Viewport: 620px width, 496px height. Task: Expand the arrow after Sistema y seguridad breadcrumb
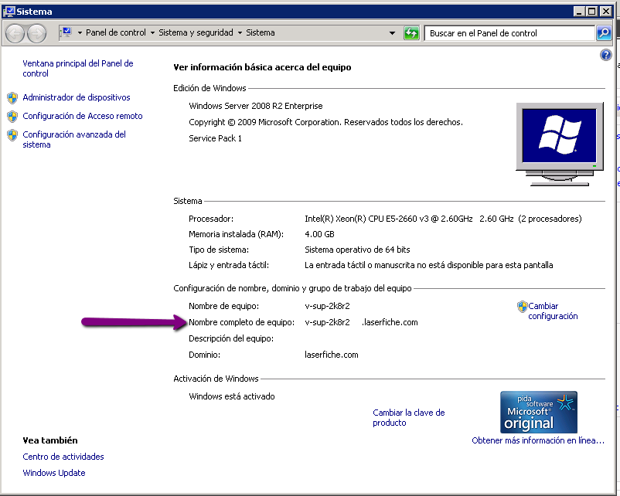(x=240, y=32)
